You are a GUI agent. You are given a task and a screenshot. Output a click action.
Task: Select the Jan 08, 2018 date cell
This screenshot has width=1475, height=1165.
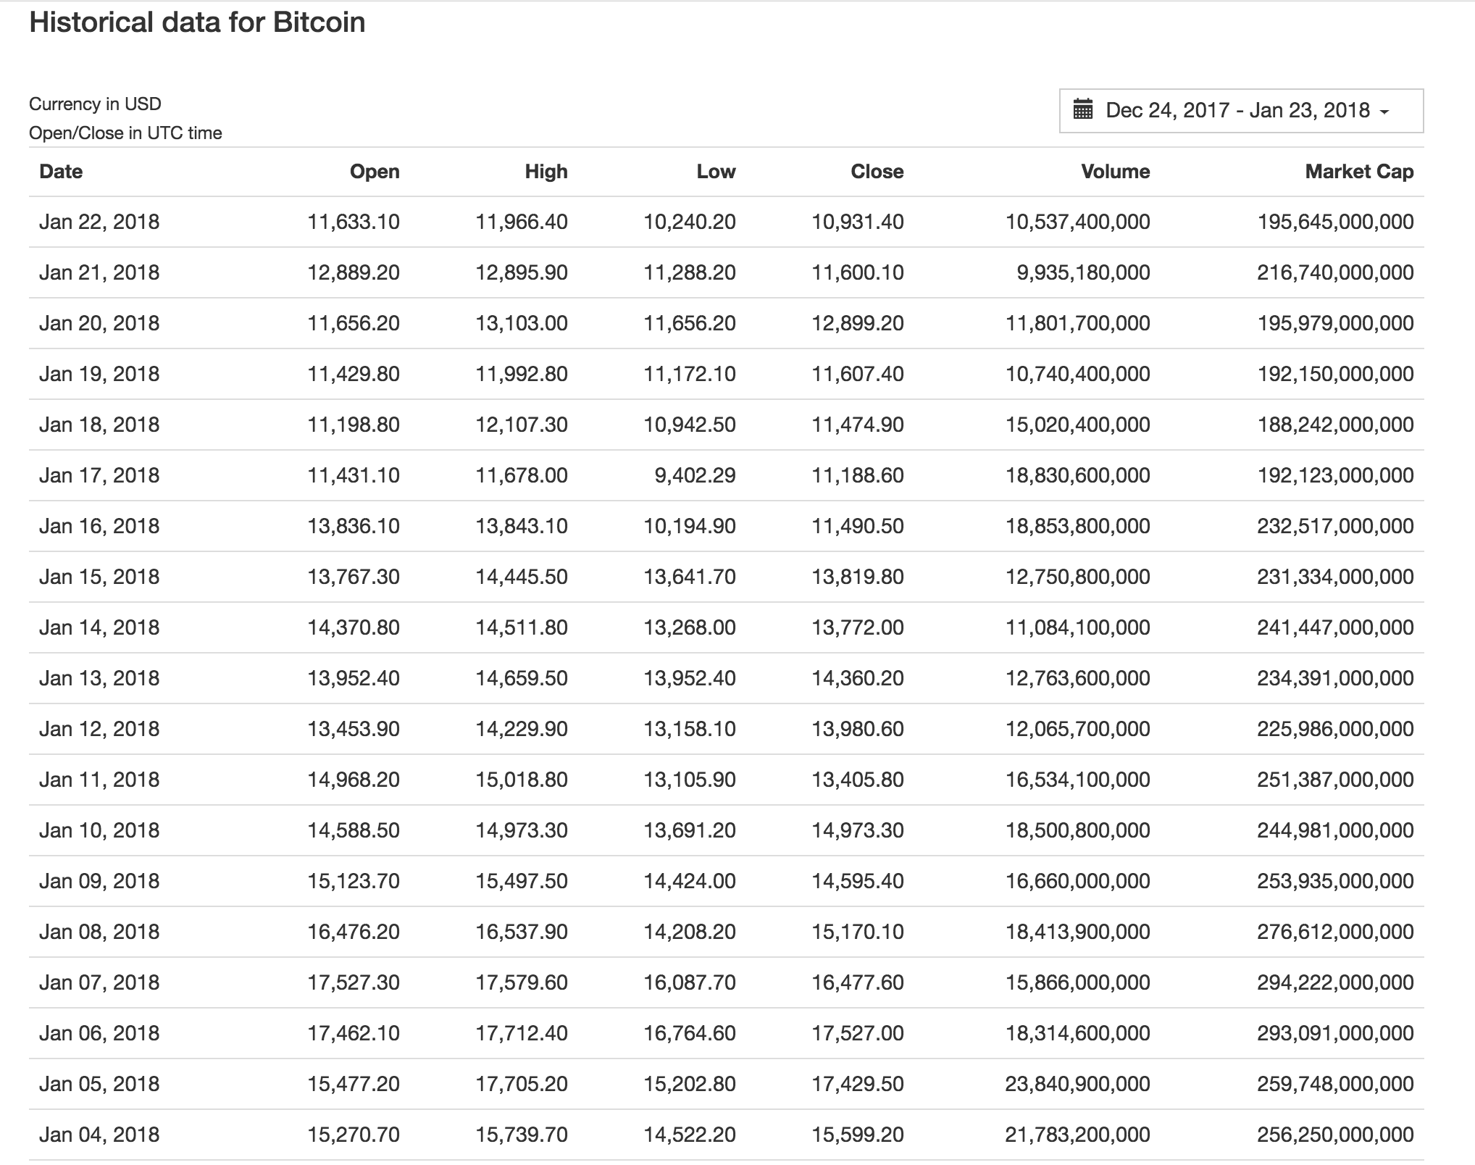pyautogui.click(x=99, y=932)
